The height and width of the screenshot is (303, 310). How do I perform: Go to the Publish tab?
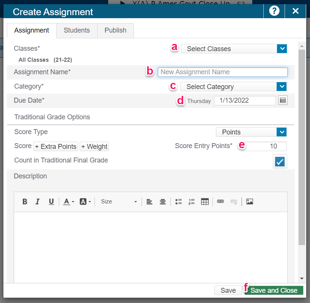115,30
